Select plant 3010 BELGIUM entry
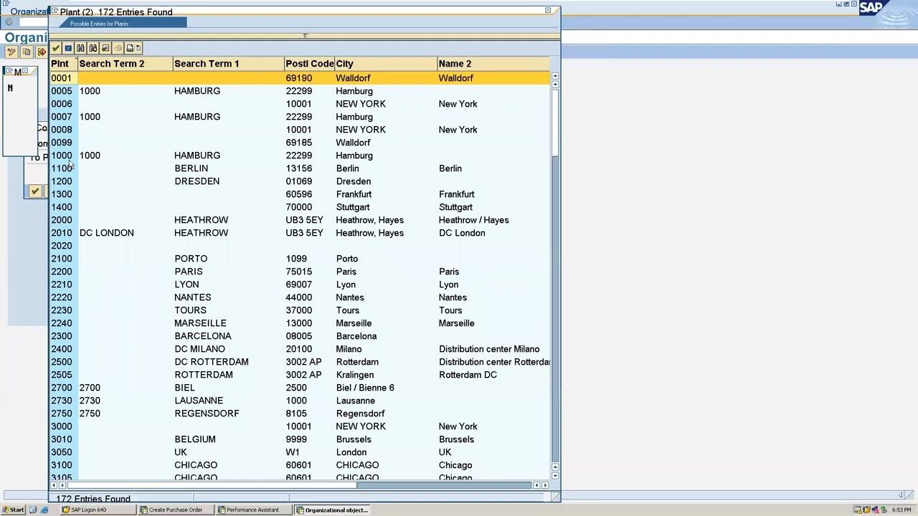This screenshot has height=516, width=918. coord(300,439)
